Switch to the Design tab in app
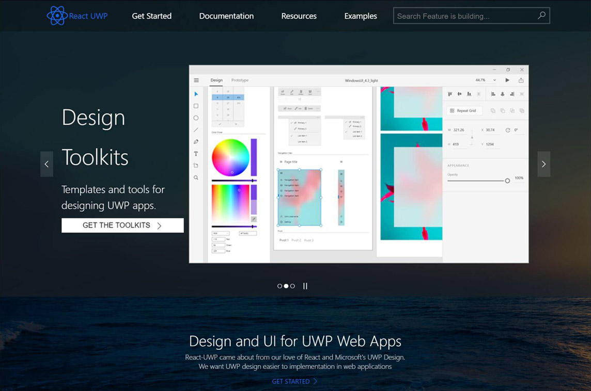 [x=216, y=80]
